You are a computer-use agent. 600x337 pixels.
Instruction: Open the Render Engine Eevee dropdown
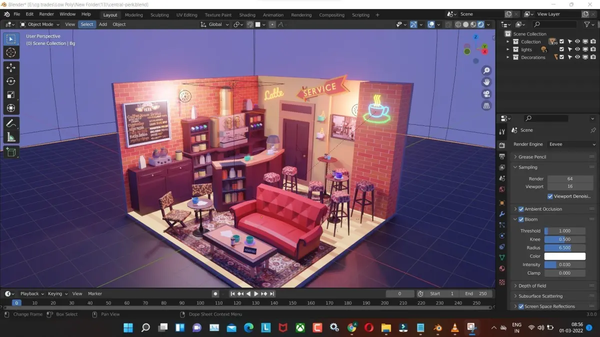(x=571, y=144)
